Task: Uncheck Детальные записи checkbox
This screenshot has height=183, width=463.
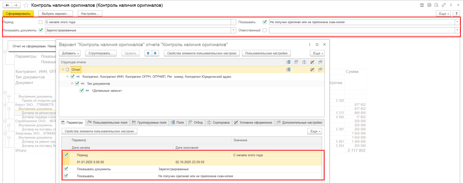Action: pyautogui.click(x=82, y=91)
